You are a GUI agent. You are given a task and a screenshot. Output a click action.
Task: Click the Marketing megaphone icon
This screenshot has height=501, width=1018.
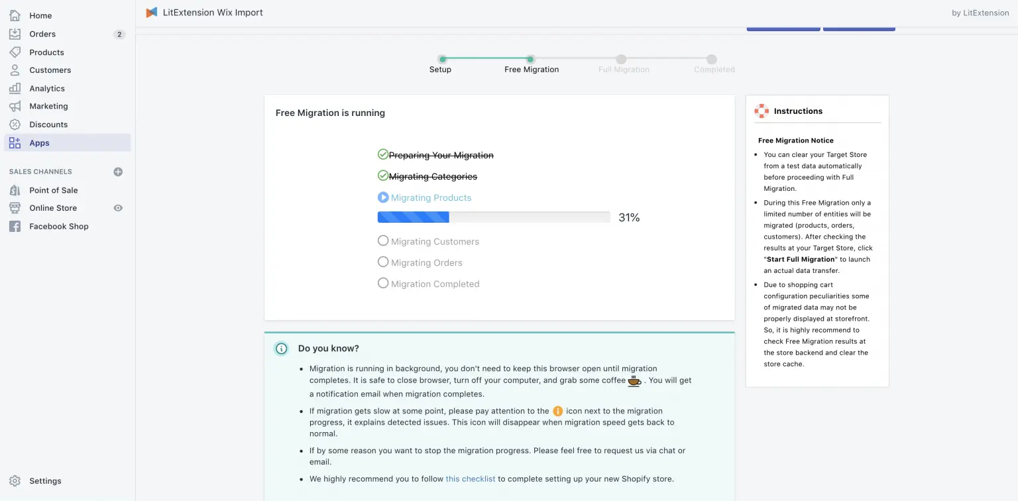tap(15, 106)
